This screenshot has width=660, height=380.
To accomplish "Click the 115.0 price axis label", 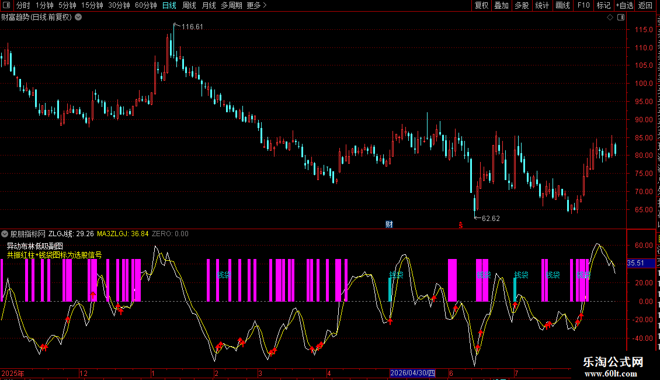I will pos(644,30).
